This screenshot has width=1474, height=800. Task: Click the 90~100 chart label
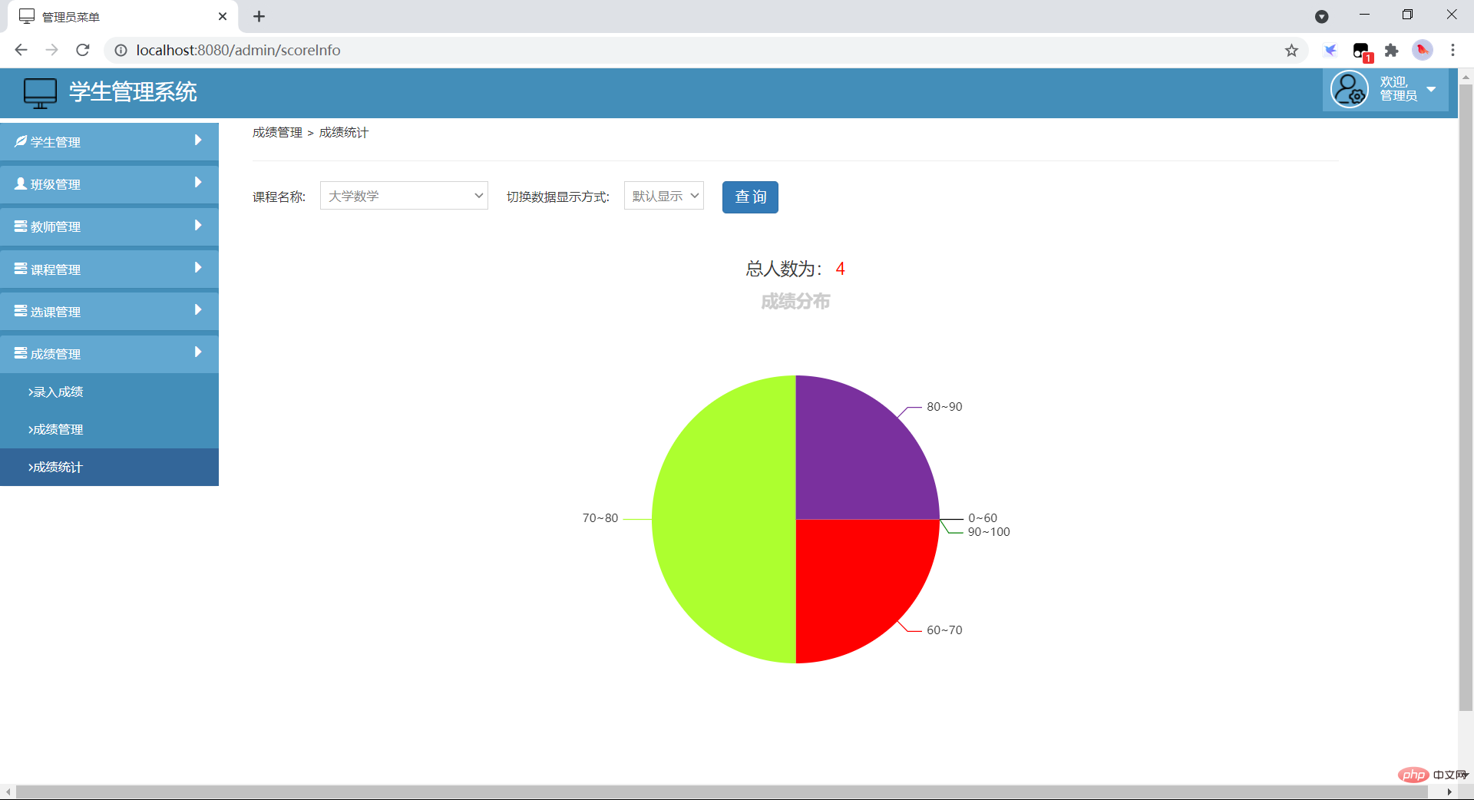[x=989, y=532]
